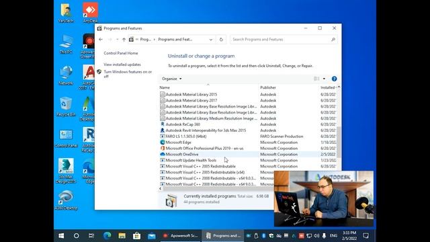Click Turn Windows features on or off
Screen dimensions: 430x242
[x=128, y=74]
